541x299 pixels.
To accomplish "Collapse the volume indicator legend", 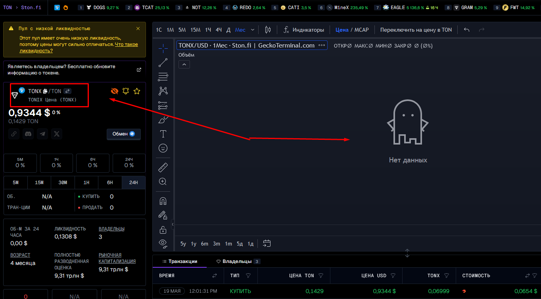I will (x=184, y=64).
